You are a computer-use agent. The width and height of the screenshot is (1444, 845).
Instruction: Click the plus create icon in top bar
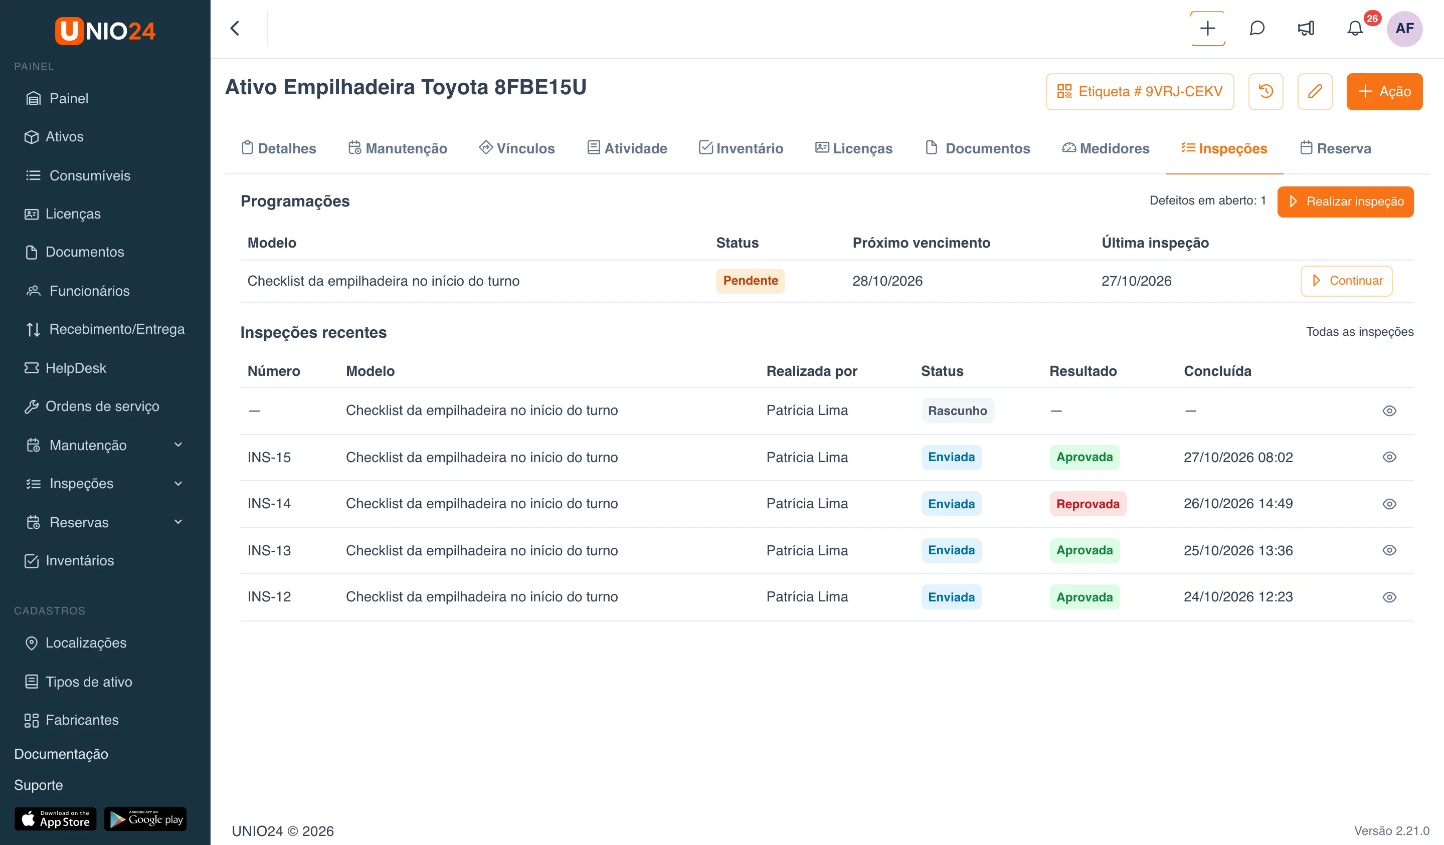point(1207,28)
